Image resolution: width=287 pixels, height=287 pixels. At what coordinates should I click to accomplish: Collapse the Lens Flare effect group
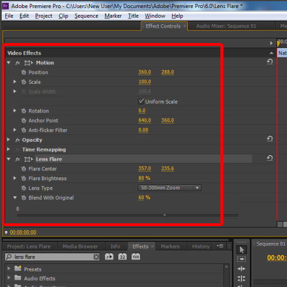[x=9, y=159]
